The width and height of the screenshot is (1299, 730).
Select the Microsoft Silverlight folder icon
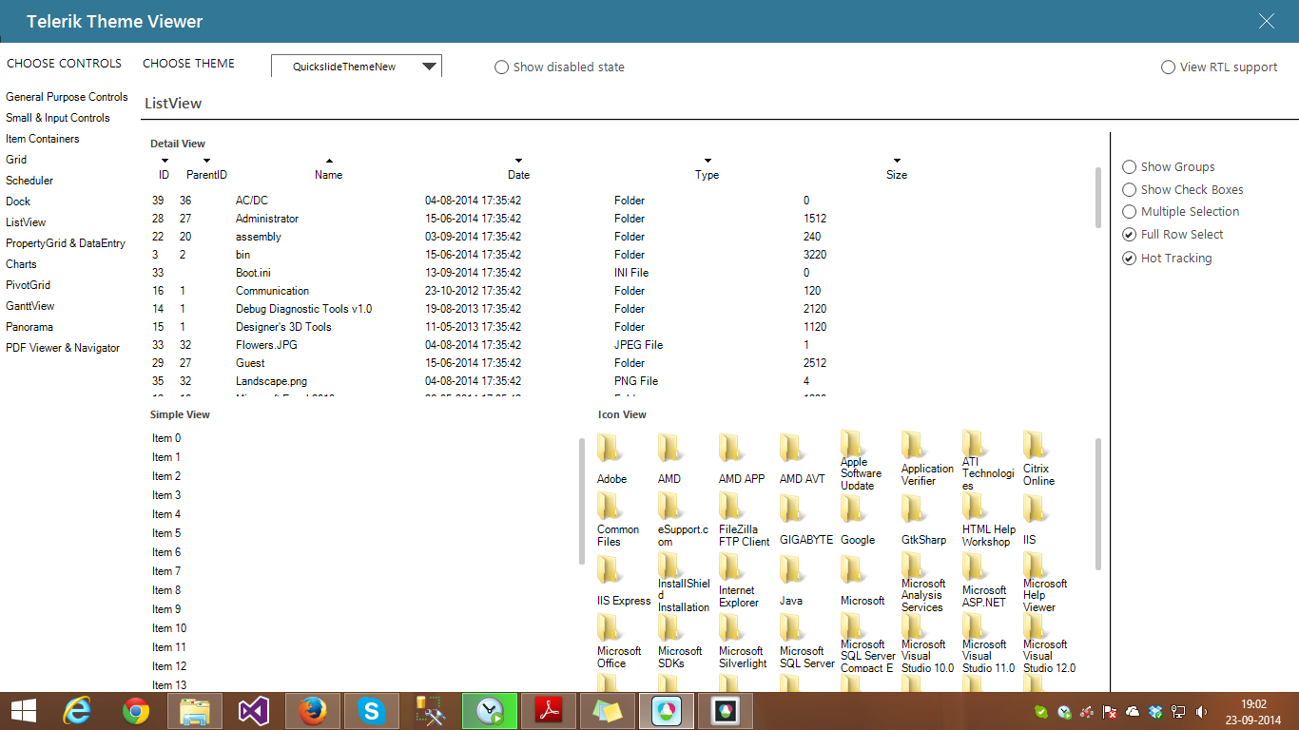point(731,628)
